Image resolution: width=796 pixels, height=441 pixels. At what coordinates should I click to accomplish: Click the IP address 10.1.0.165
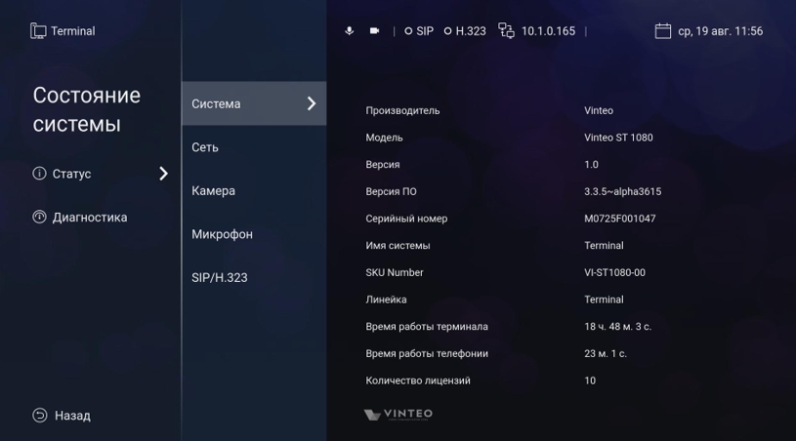click(548, 31)
